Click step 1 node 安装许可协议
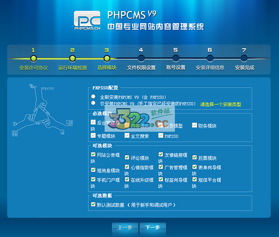Viewport: 279px width, 237px height. coord(33,58)
